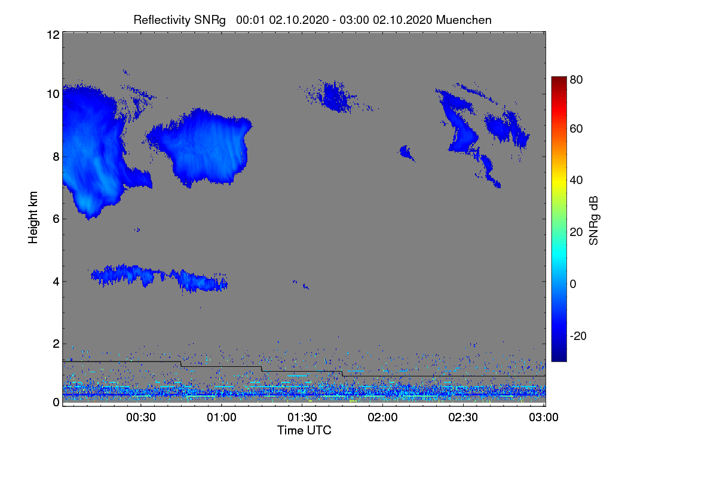This screenshot has height=478, width=717.
Task: Click the colorbar value 40
Action: 577,180
